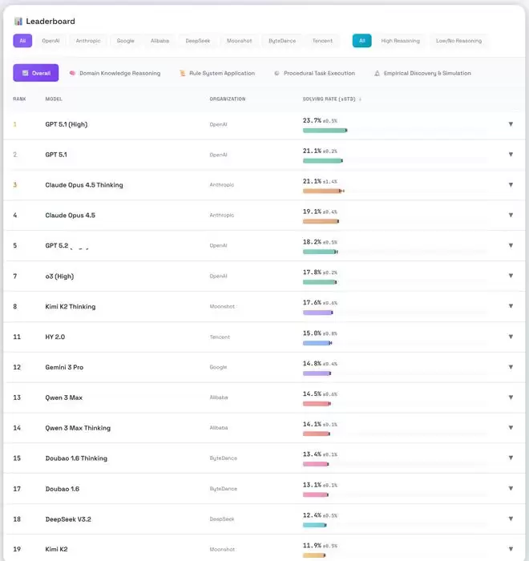
Task: Filter leaderboard by OpenAI organization
Action: (x=50, y=40)
